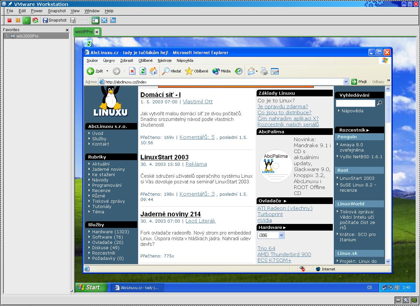
Task: Click the Refresh page icon
Action: click(143, 71)
